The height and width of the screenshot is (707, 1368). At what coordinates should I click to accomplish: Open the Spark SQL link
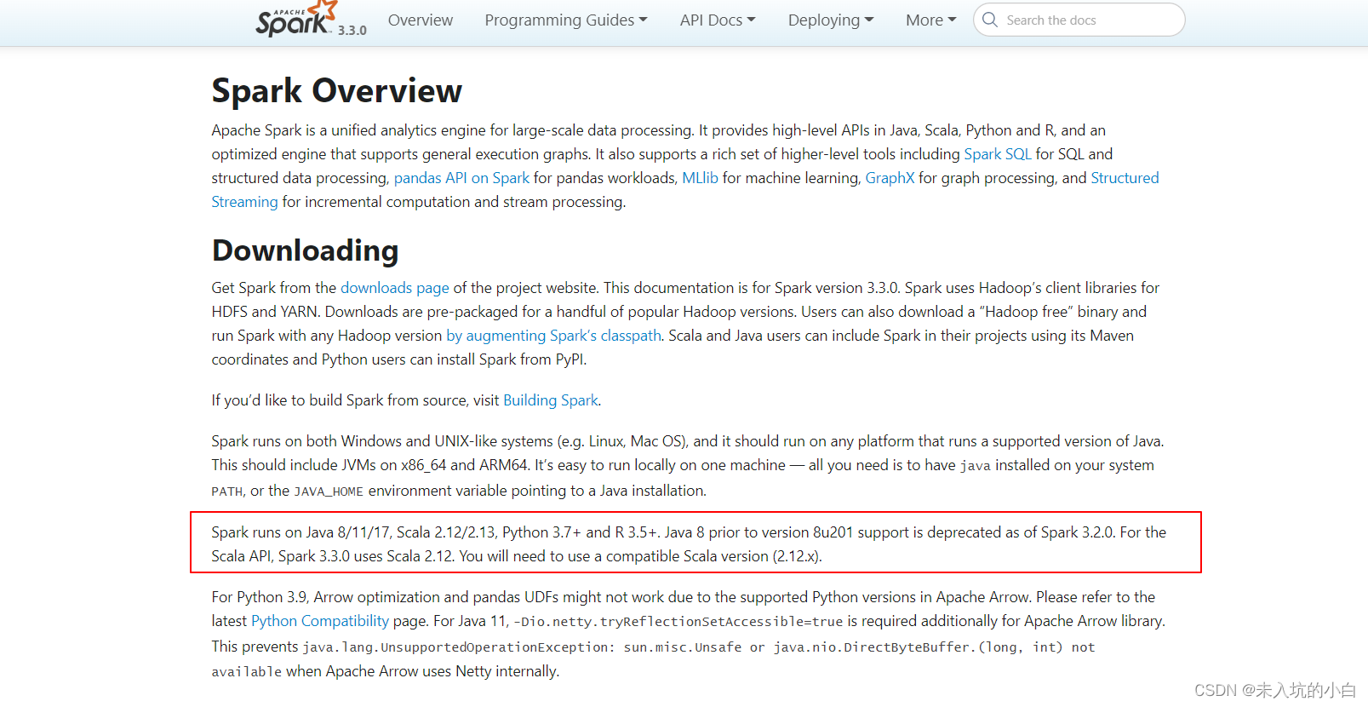[x=997, y=154]
